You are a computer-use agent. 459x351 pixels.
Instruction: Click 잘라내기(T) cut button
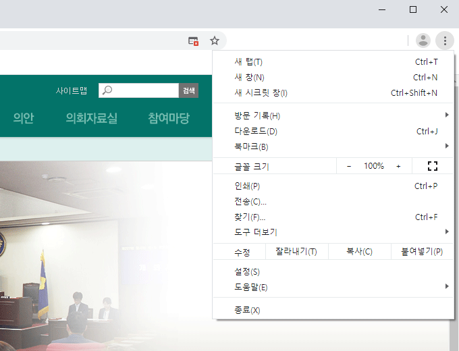tap(296, 252)
